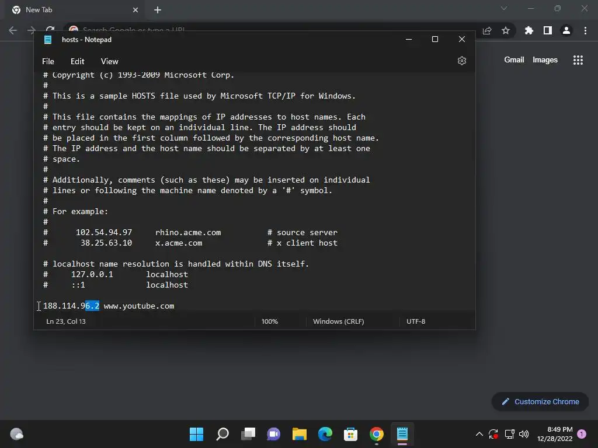Click the 102.54.94.97 example address

tap(104, 232)
